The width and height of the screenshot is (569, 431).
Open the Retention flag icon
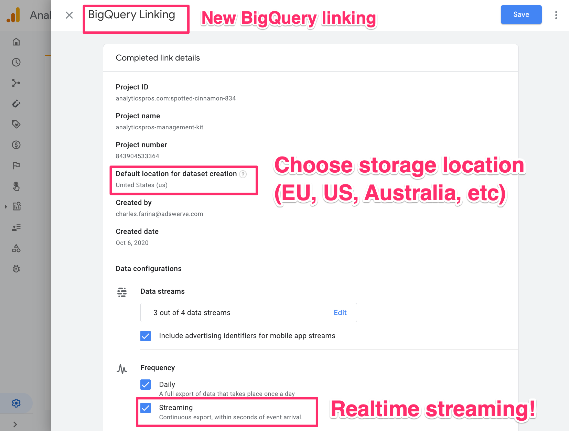[x=16, y=165]
